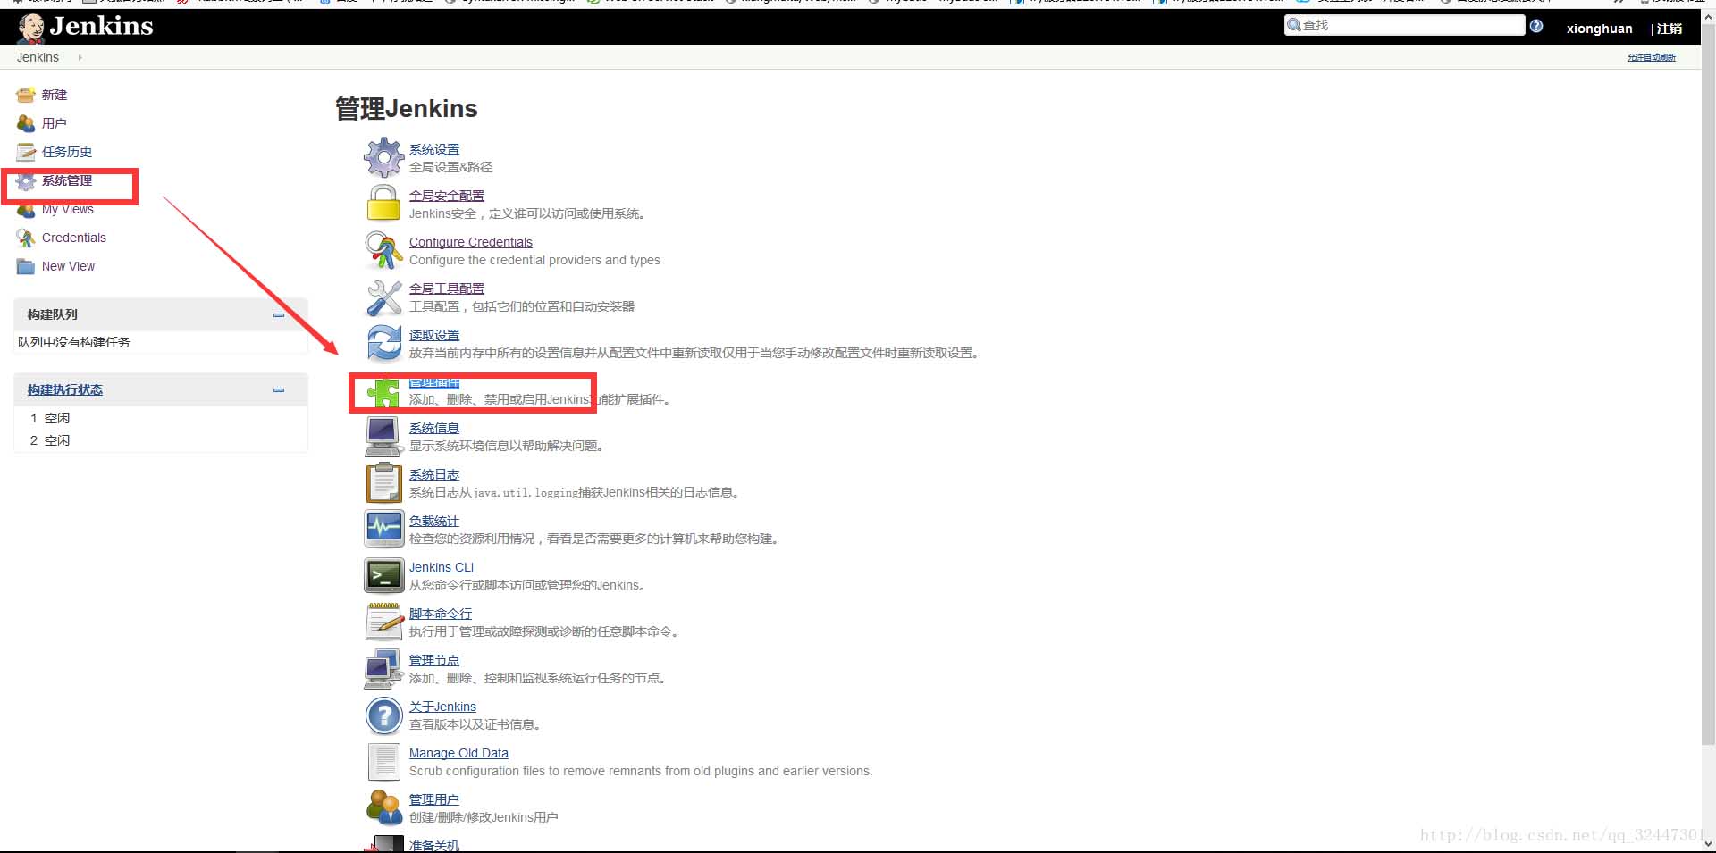This screenshot has height=853, width=1716.
Task: Open the 关于Jenkins link
Action: pos(442,707)
